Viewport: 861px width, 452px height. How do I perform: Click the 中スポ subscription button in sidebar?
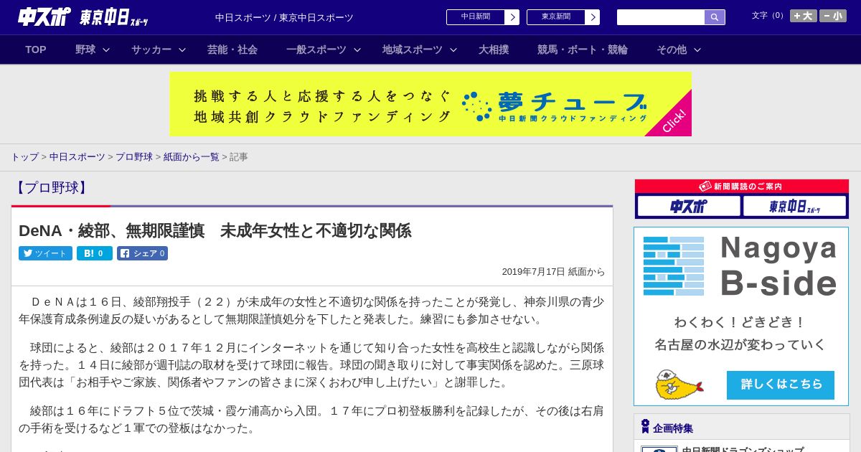tap(689, 207)
